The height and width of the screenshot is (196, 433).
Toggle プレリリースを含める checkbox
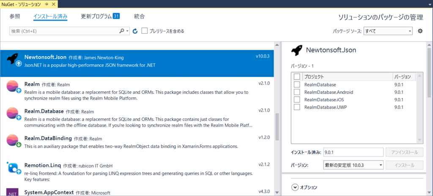click(145, 31)
